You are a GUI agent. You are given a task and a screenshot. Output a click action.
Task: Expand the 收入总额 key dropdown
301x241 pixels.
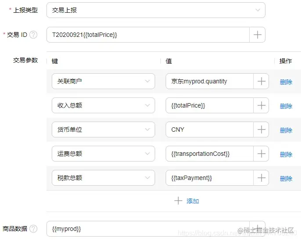[103, 105]
